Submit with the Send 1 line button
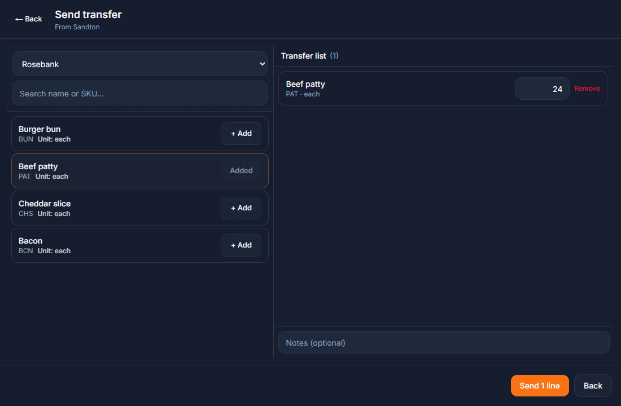This screenshot has height=406, width=621. point(539,386)
